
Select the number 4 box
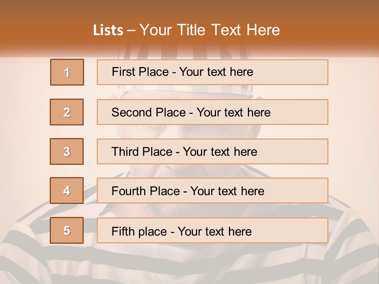point(67,191)
